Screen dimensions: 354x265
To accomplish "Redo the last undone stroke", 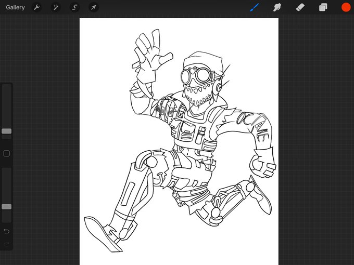I will click(7, 244).
